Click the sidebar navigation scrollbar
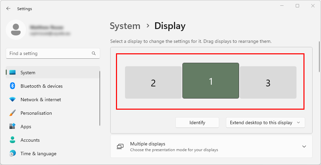The image size is (321, 165). (100, 99)
